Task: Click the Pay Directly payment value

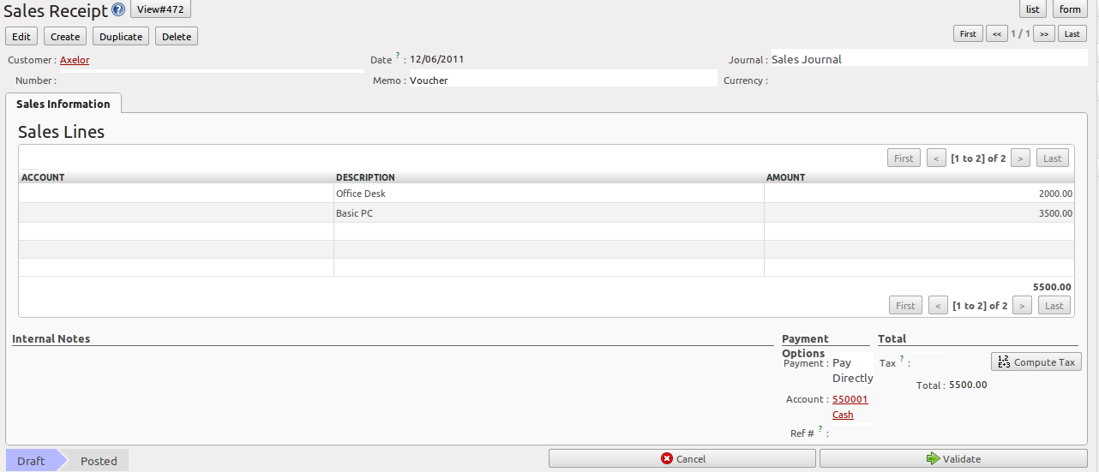Action: tap(853, 370)
